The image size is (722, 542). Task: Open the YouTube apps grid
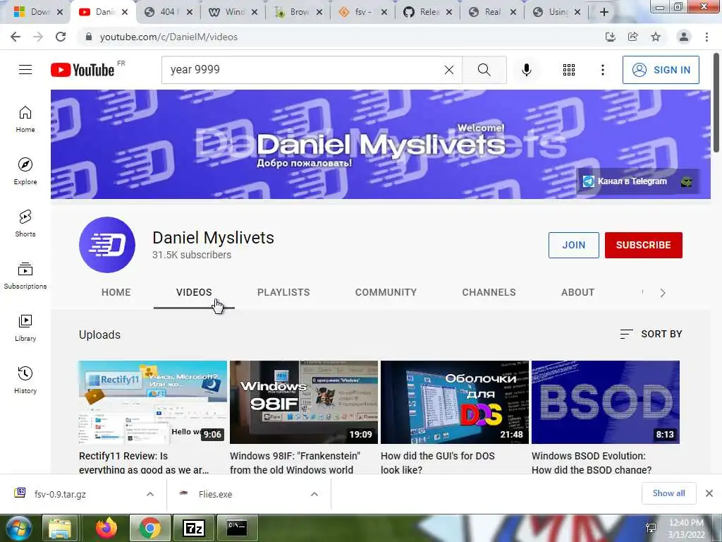pyautogui.click(x=569, y=70)
